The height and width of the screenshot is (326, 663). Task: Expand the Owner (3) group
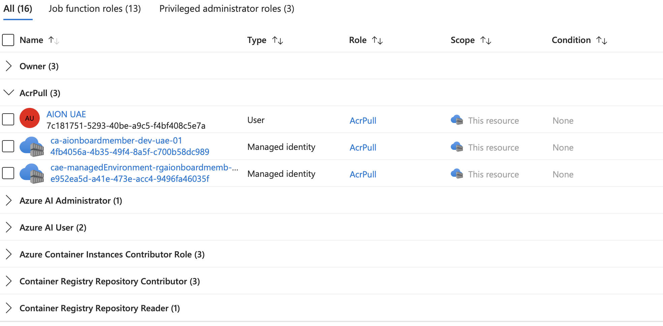[8, 66]
